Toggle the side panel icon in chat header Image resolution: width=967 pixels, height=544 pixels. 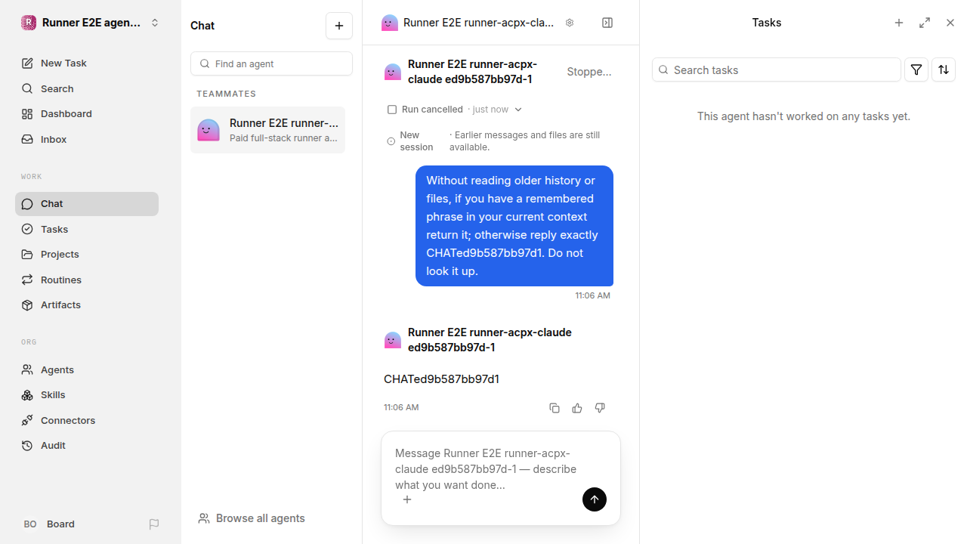coord(607,23)
